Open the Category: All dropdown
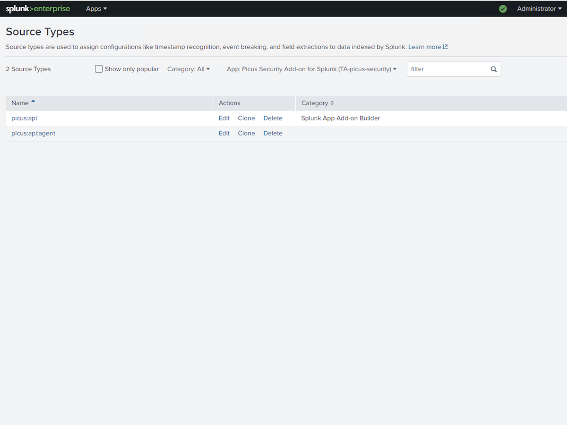This screenshot has width=567, height=425. pos(189,69)
